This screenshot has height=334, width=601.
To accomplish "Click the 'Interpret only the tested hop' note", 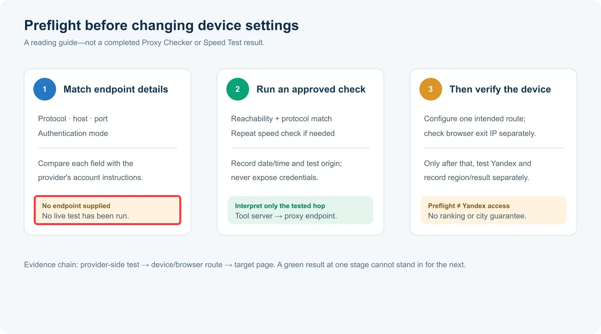I will click(300, 210).
